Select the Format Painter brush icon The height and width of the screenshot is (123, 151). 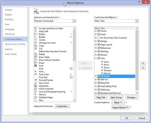click(36, 80)
